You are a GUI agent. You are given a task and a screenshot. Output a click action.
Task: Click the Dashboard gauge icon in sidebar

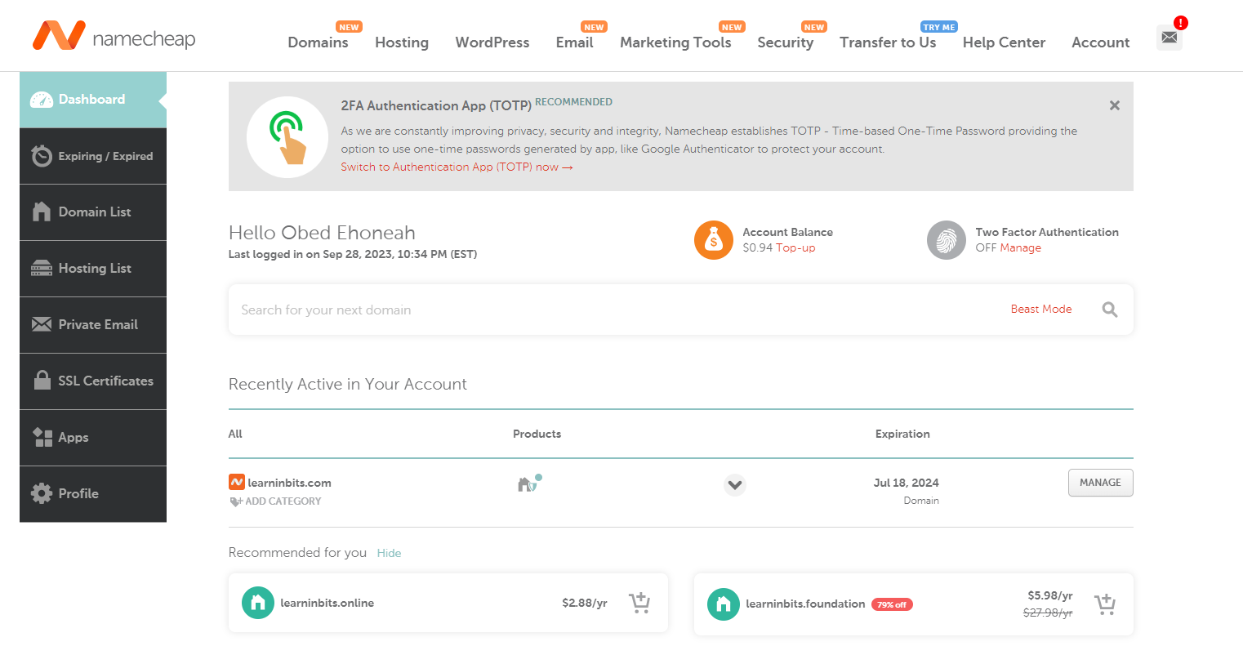pos(42,100)
